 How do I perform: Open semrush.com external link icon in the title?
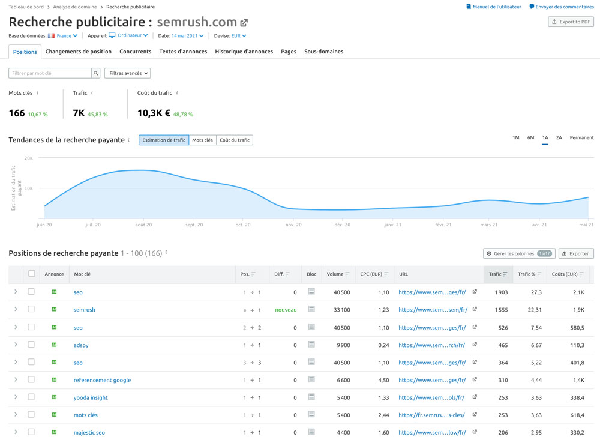pos(244,23)
